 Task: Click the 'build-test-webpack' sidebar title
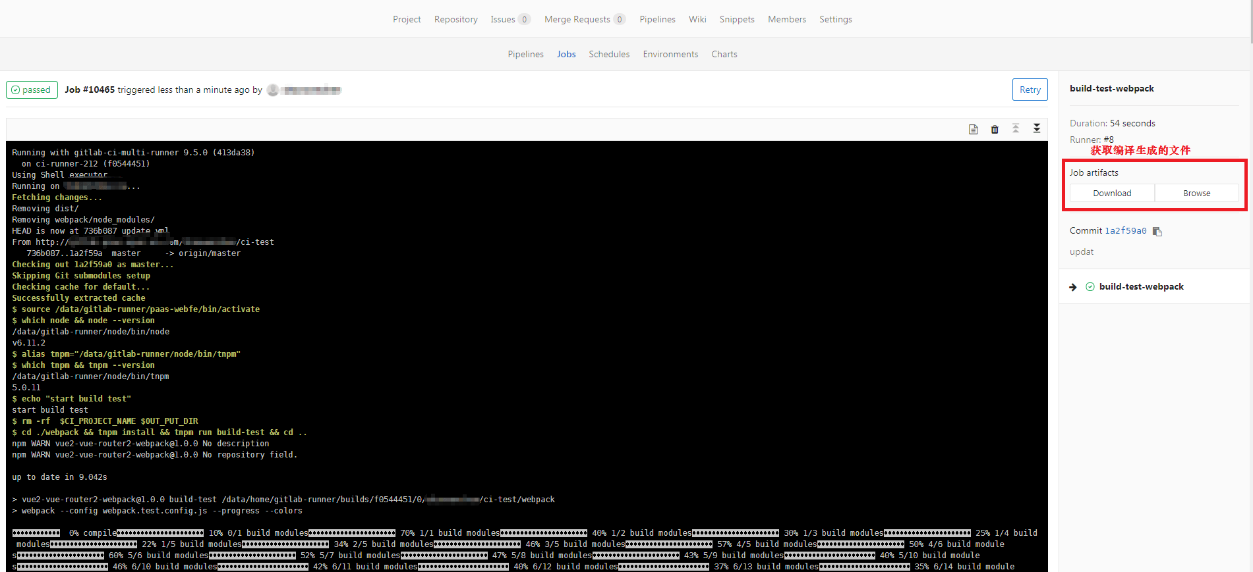(x=1112, y=88)
